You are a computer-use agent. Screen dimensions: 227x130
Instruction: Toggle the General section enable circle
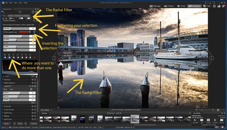tap(35, 80)
